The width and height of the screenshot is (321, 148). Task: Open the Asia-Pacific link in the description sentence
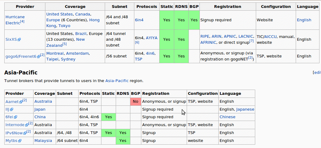117,81
